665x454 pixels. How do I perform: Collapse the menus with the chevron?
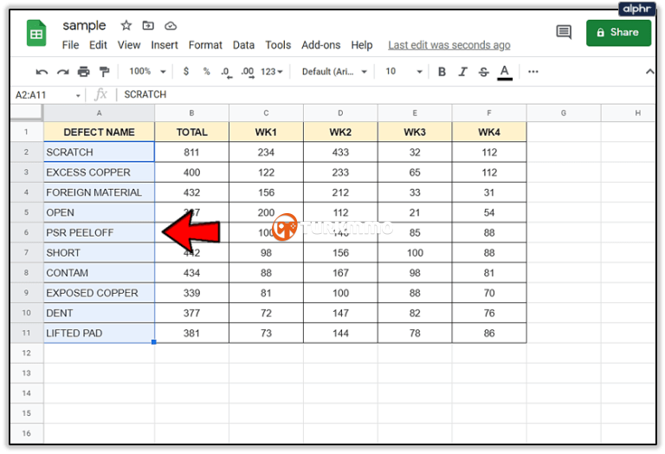[x=649, y=72]
